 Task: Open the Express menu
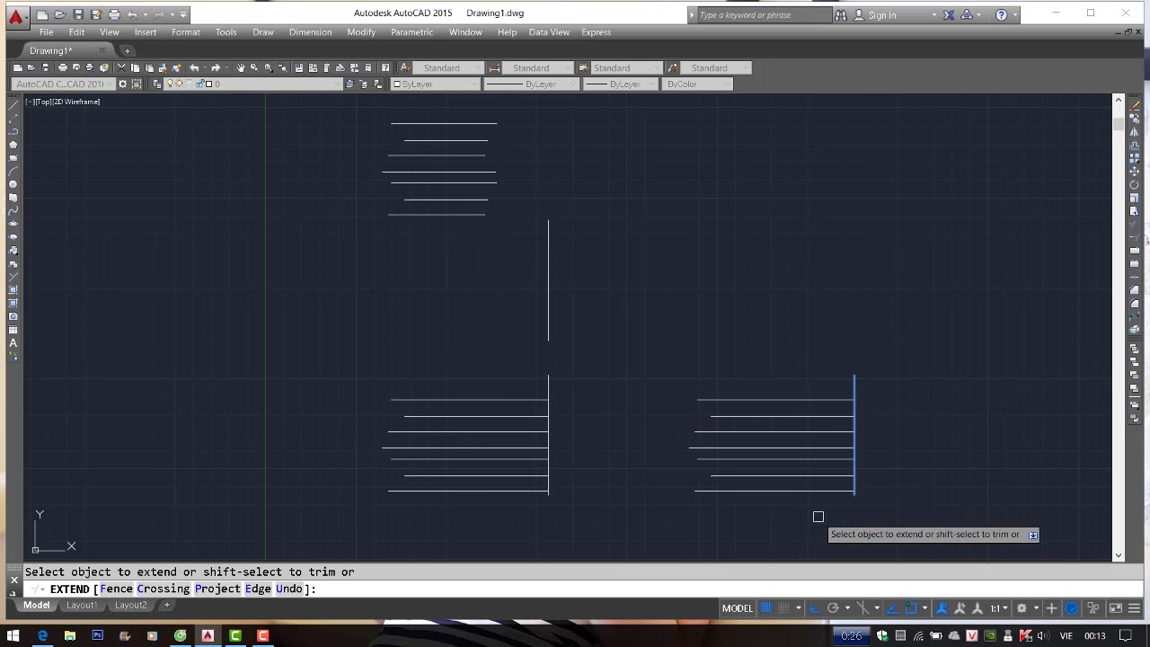pyautogui.click(x=596, y=32)
